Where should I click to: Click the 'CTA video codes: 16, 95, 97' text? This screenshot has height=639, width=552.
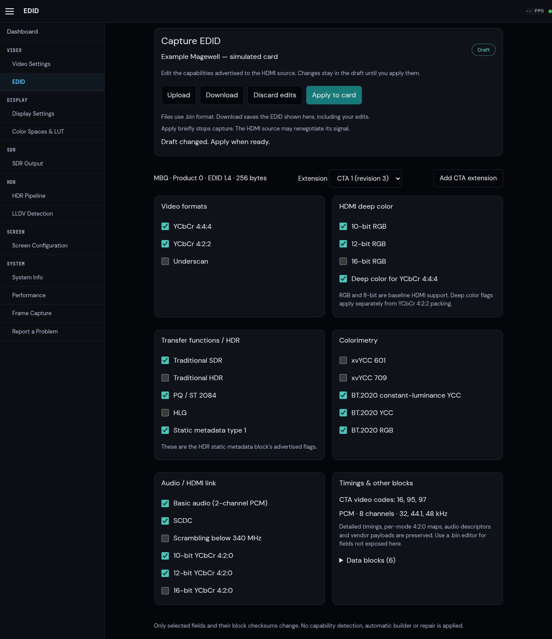coord(383,500)
